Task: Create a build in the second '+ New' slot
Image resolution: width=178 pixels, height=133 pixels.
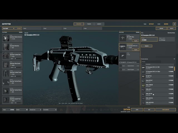Action: point(52,28)
